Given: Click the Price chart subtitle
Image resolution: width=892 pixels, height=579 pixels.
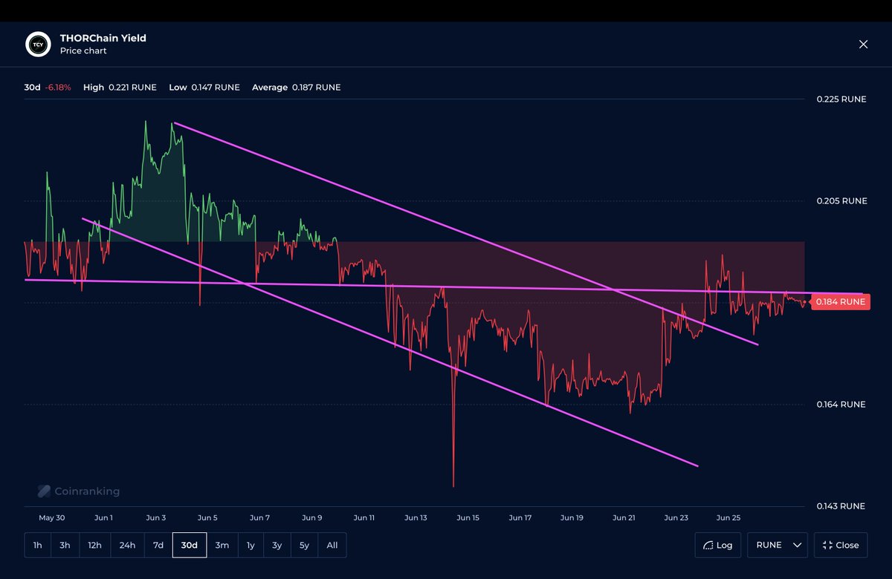Looking at the screenshot, I should (x=83, y=51).
